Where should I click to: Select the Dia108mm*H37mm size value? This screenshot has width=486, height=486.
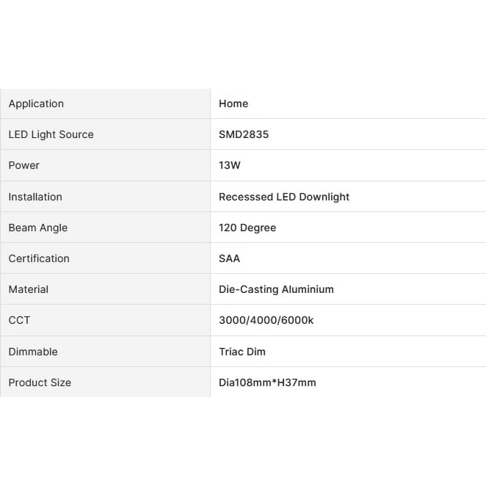[x=267, y=382]
